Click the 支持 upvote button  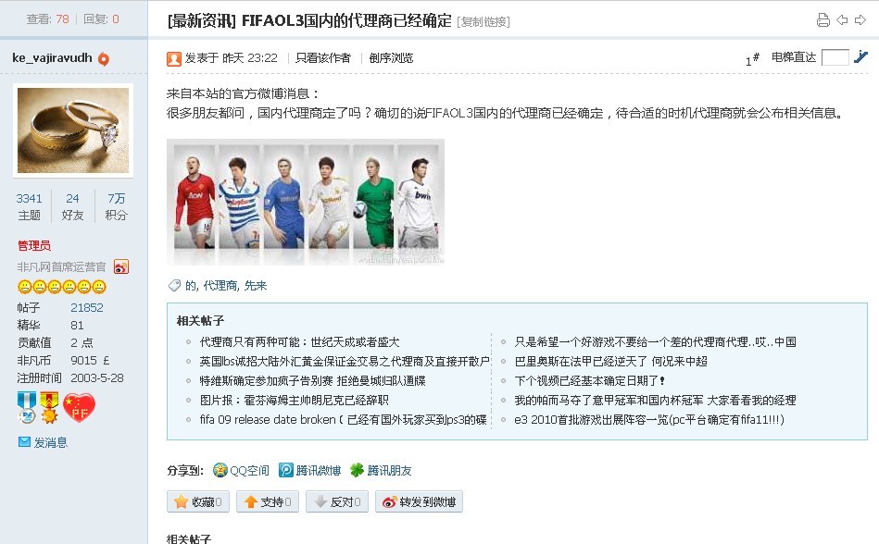(268, 501)
